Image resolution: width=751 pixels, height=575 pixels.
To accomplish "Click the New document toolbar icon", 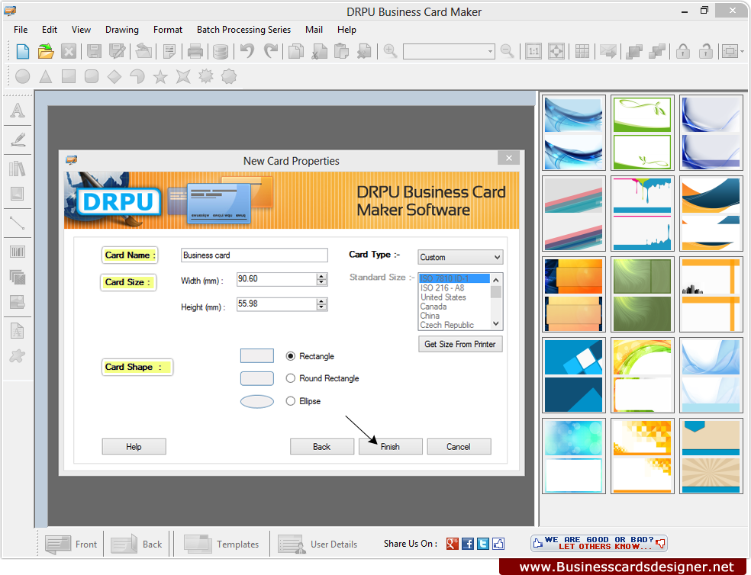I will pyautogui.click(x=22, y=51).
